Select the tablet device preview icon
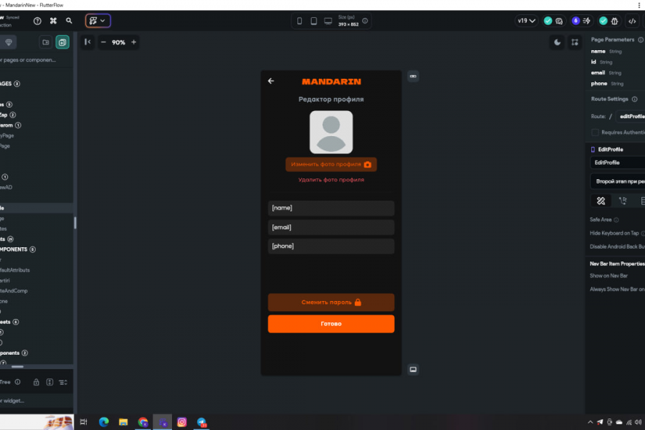Screen dimensions: 645x430 tap(313, 21)
